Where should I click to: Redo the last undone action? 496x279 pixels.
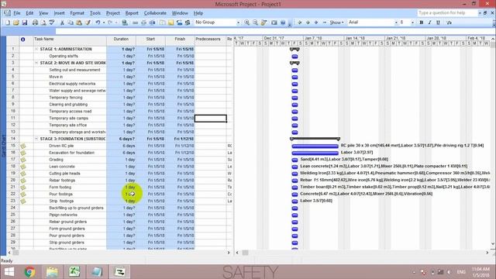(110, 22)
